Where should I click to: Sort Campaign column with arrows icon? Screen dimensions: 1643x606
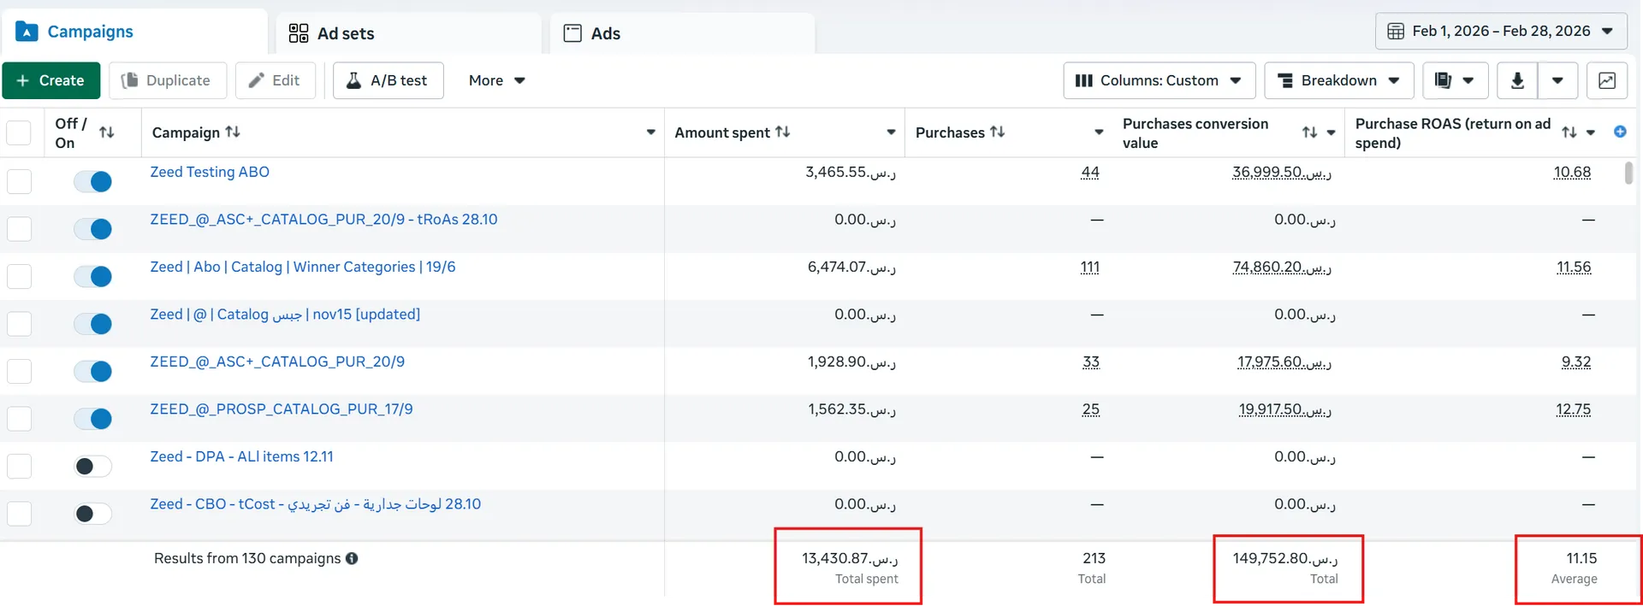233,132
